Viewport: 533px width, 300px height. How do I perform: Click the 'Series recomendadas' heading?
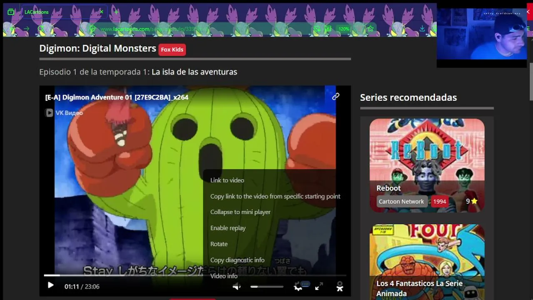(x=408, y=97)
